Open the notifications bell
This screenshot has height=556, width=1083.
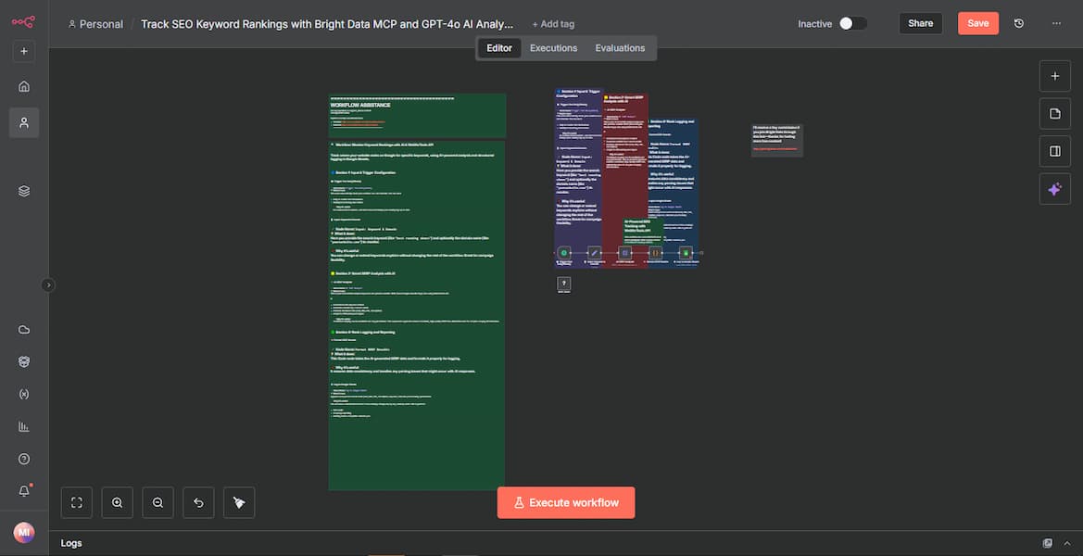click(24, 490)
